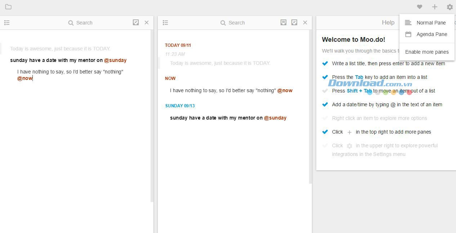
Task: Click the calendar icon beside Agenda Pane
Action: pos(408,34)
